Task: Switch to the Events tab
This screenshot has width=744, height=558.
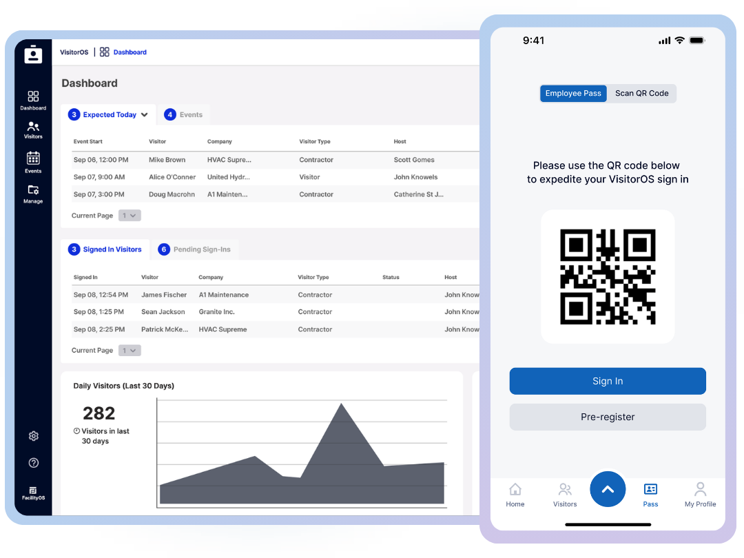Action: (184, 115)
